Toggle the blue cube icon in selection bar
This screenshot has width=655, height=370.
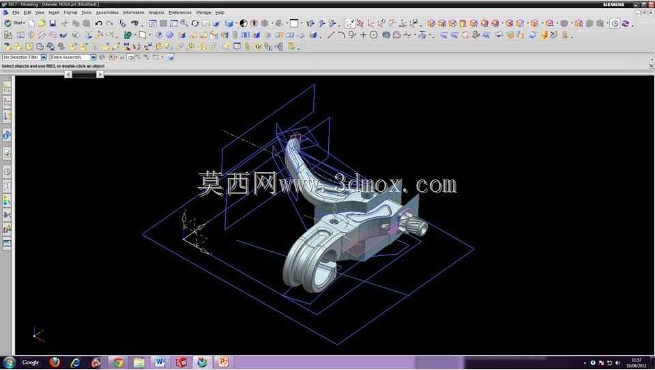coord(170,57)
